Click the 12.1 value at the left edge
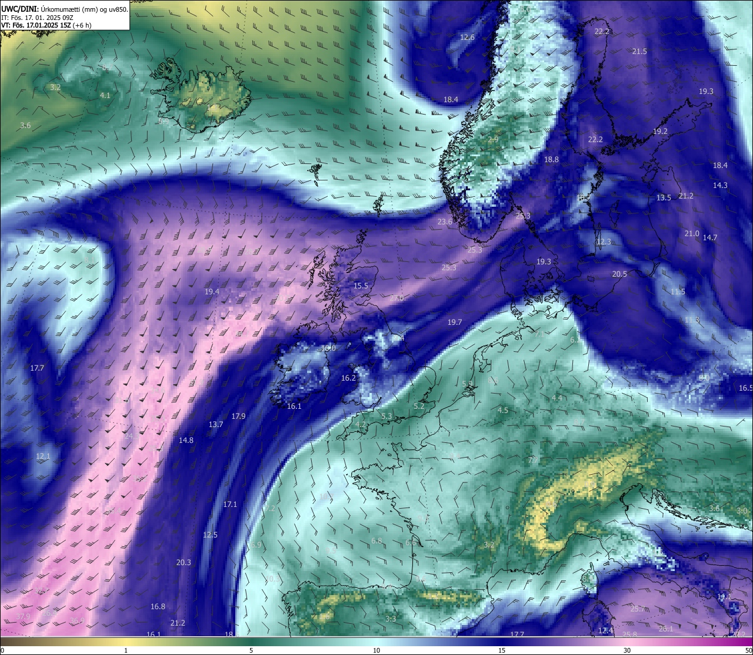Viewport: 753px width, 655px height. [x=43, y=456]
